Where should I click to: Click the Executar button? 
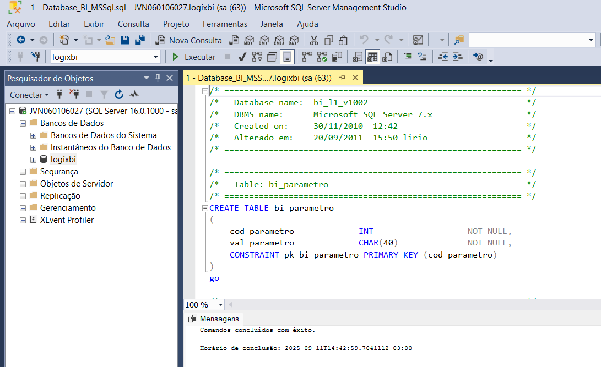coord(193,57)
